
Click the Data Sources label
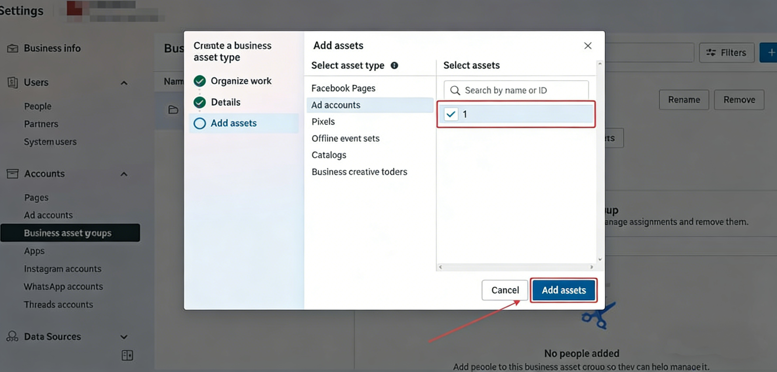(x=53, y=337)
